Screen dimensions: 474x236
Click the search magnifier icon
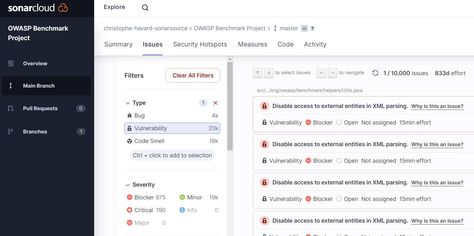[x=145, y=8]
